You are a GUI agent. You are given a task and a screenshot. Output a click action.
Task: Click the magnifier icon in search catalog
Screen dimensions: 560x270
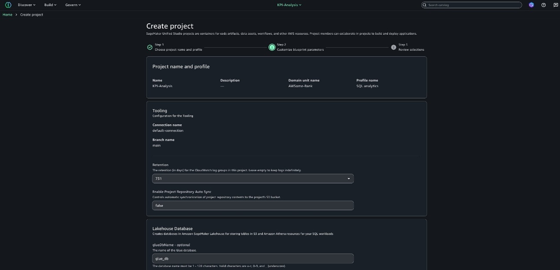click(425, 5)
